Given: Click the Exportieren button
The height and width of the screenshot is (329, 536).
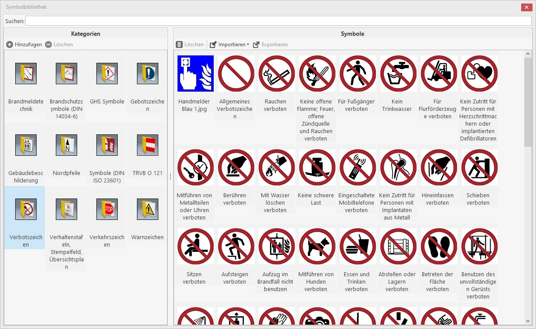Looking at the screenshot, I should [x=270, y=45].
